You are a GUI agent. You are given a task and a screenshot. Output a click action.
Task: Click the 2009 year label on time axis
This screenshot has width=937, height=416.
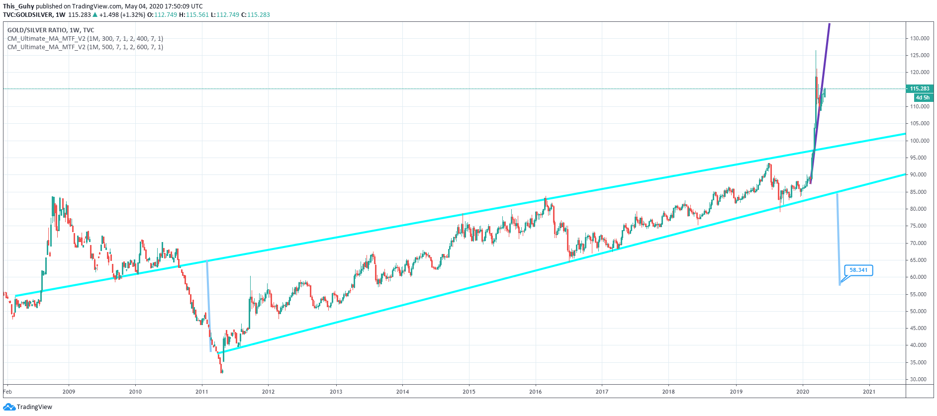pos(69,392)
